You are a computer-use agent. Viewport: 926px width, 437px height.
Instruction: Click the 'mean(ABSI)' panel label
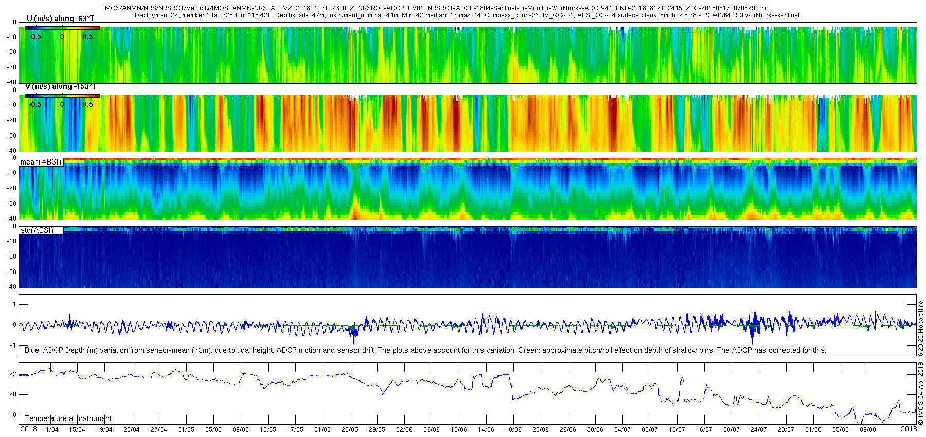(x=41, y=162)
